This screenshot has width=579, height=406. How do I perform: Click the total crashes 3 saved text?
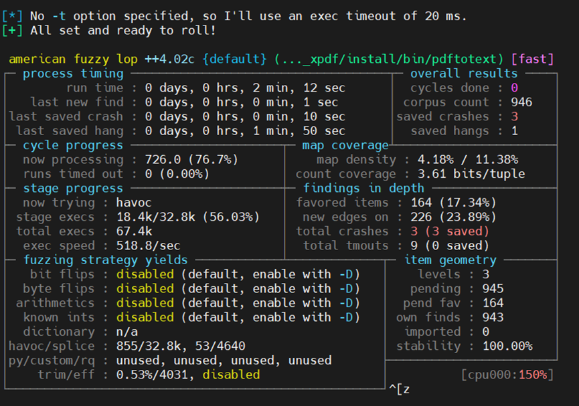(x=450, y=231)
